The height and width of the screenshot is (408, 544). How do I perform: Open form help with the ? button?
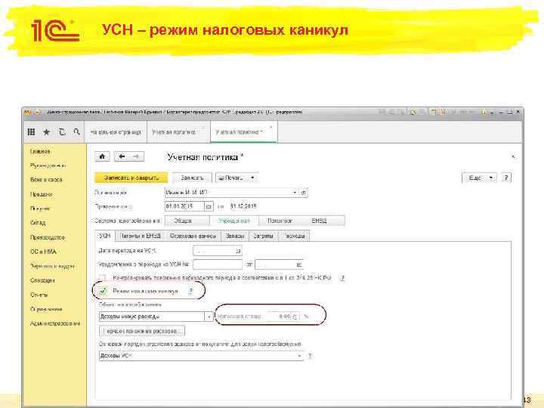[506, 178]
